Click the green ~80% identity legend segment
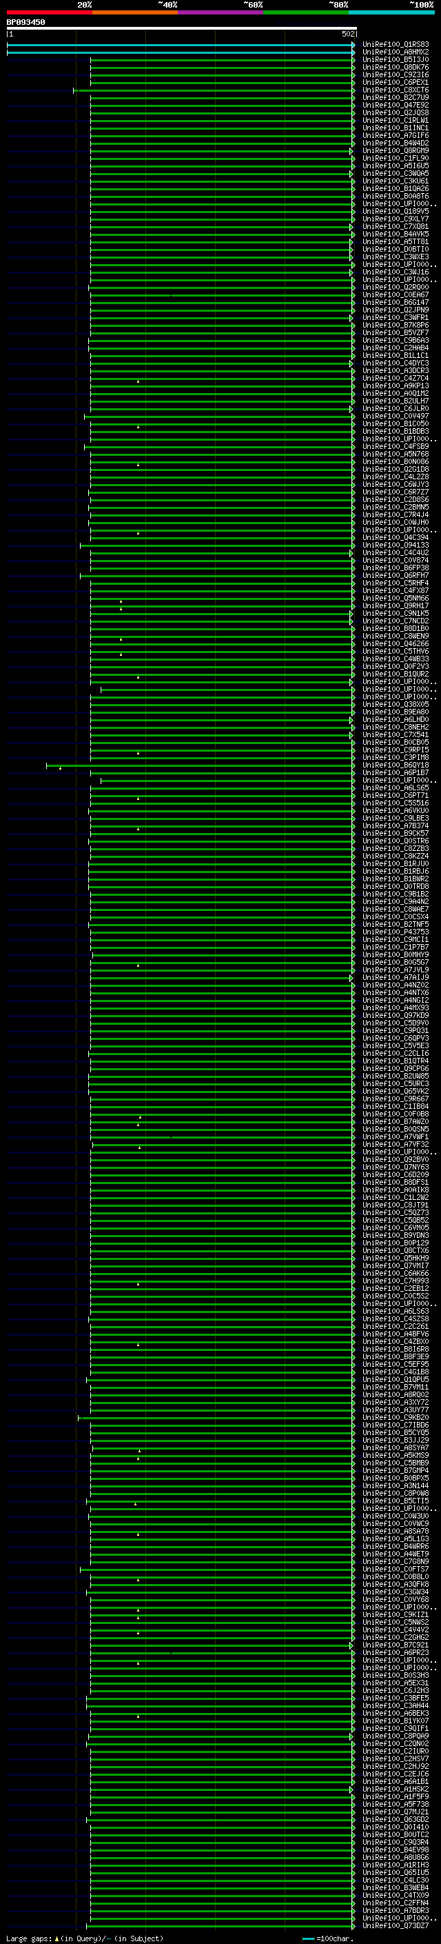Image resolution: width=441 pixels, height=1944 pixels. 306,12
